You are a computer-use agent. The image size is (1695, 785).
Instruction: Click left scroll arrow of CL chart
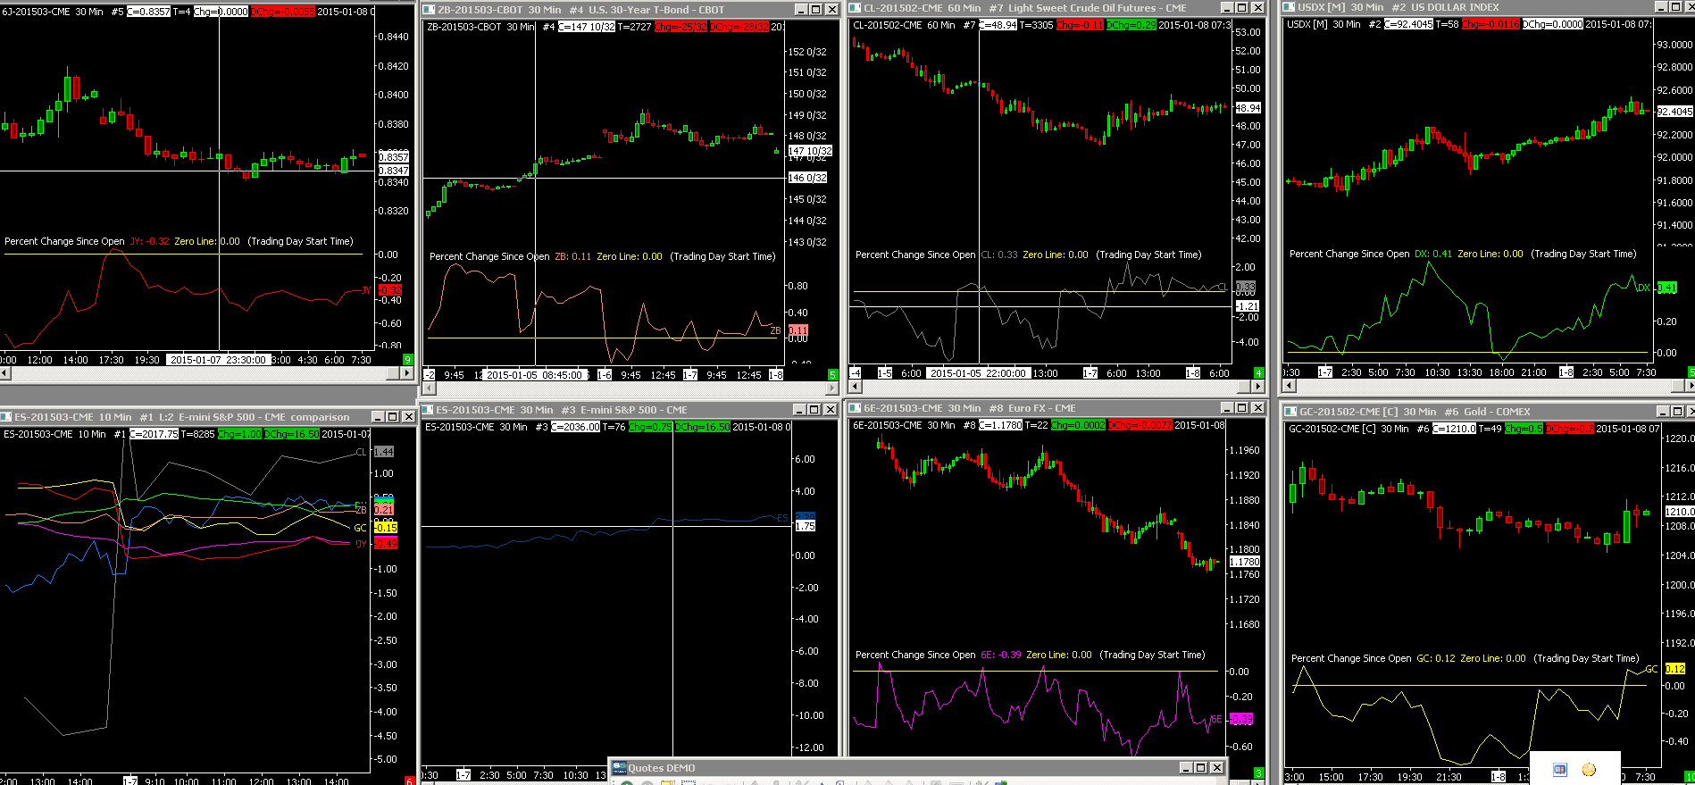856,387
